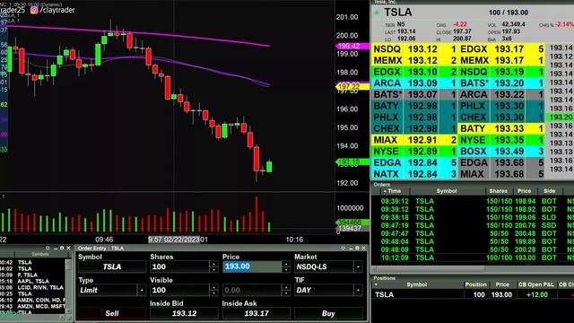This screenshot has width=574, height=323.
Task: Open the AAPL, TSLA news row
Action: (34, 281)
